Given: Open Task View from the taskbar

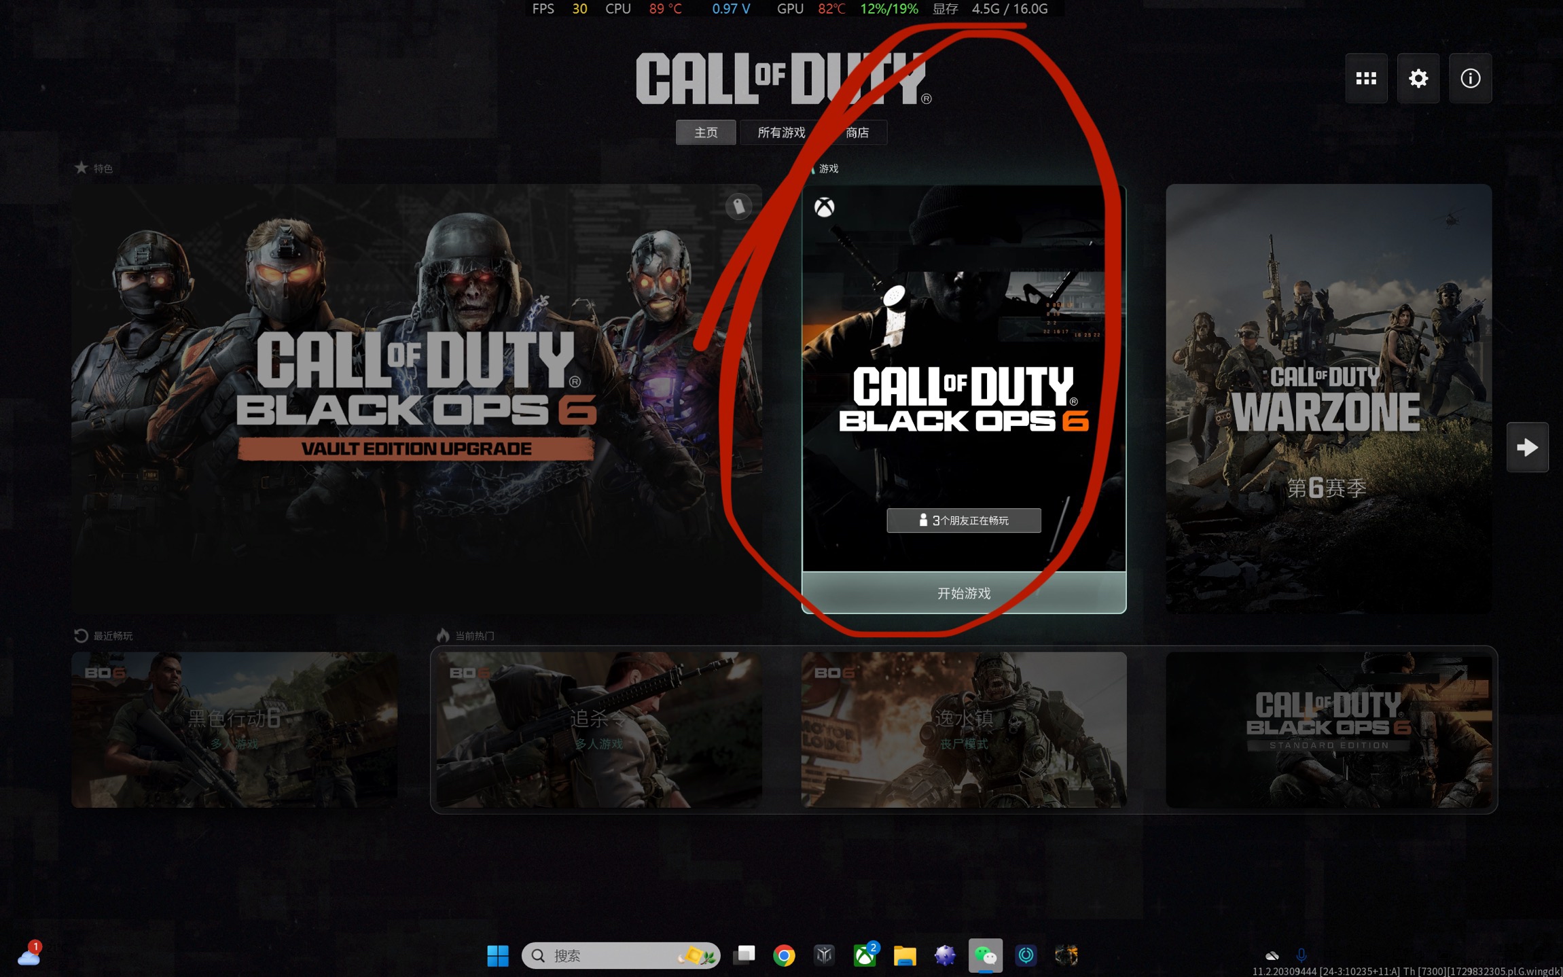Looking at the screenshot, I should click(x=744, y=955).
